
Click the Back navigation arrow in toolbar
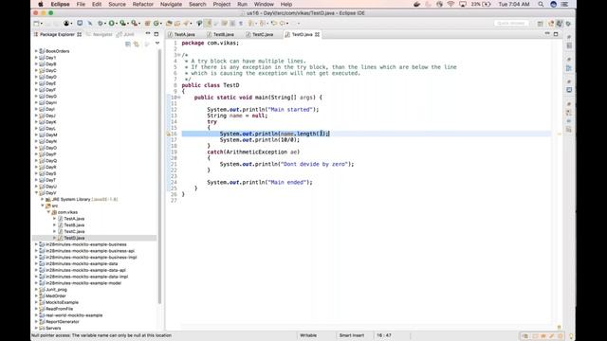pyautogui.click(x=274, y=24)
